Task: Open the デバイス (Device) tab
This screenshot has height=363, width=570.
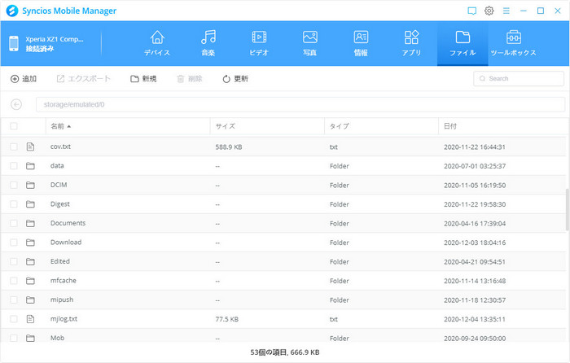Action: click(157, 43)
